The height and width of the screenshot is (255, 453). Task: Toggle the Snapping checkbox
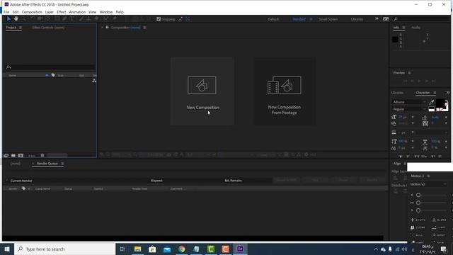[159, 19]
